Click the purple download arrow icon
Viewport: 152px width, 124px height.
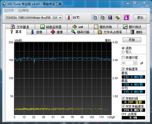coord(126,18)
